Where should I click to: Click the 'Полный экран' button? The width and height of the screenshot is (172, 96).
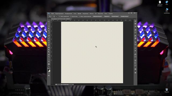(x=115, y=17)
